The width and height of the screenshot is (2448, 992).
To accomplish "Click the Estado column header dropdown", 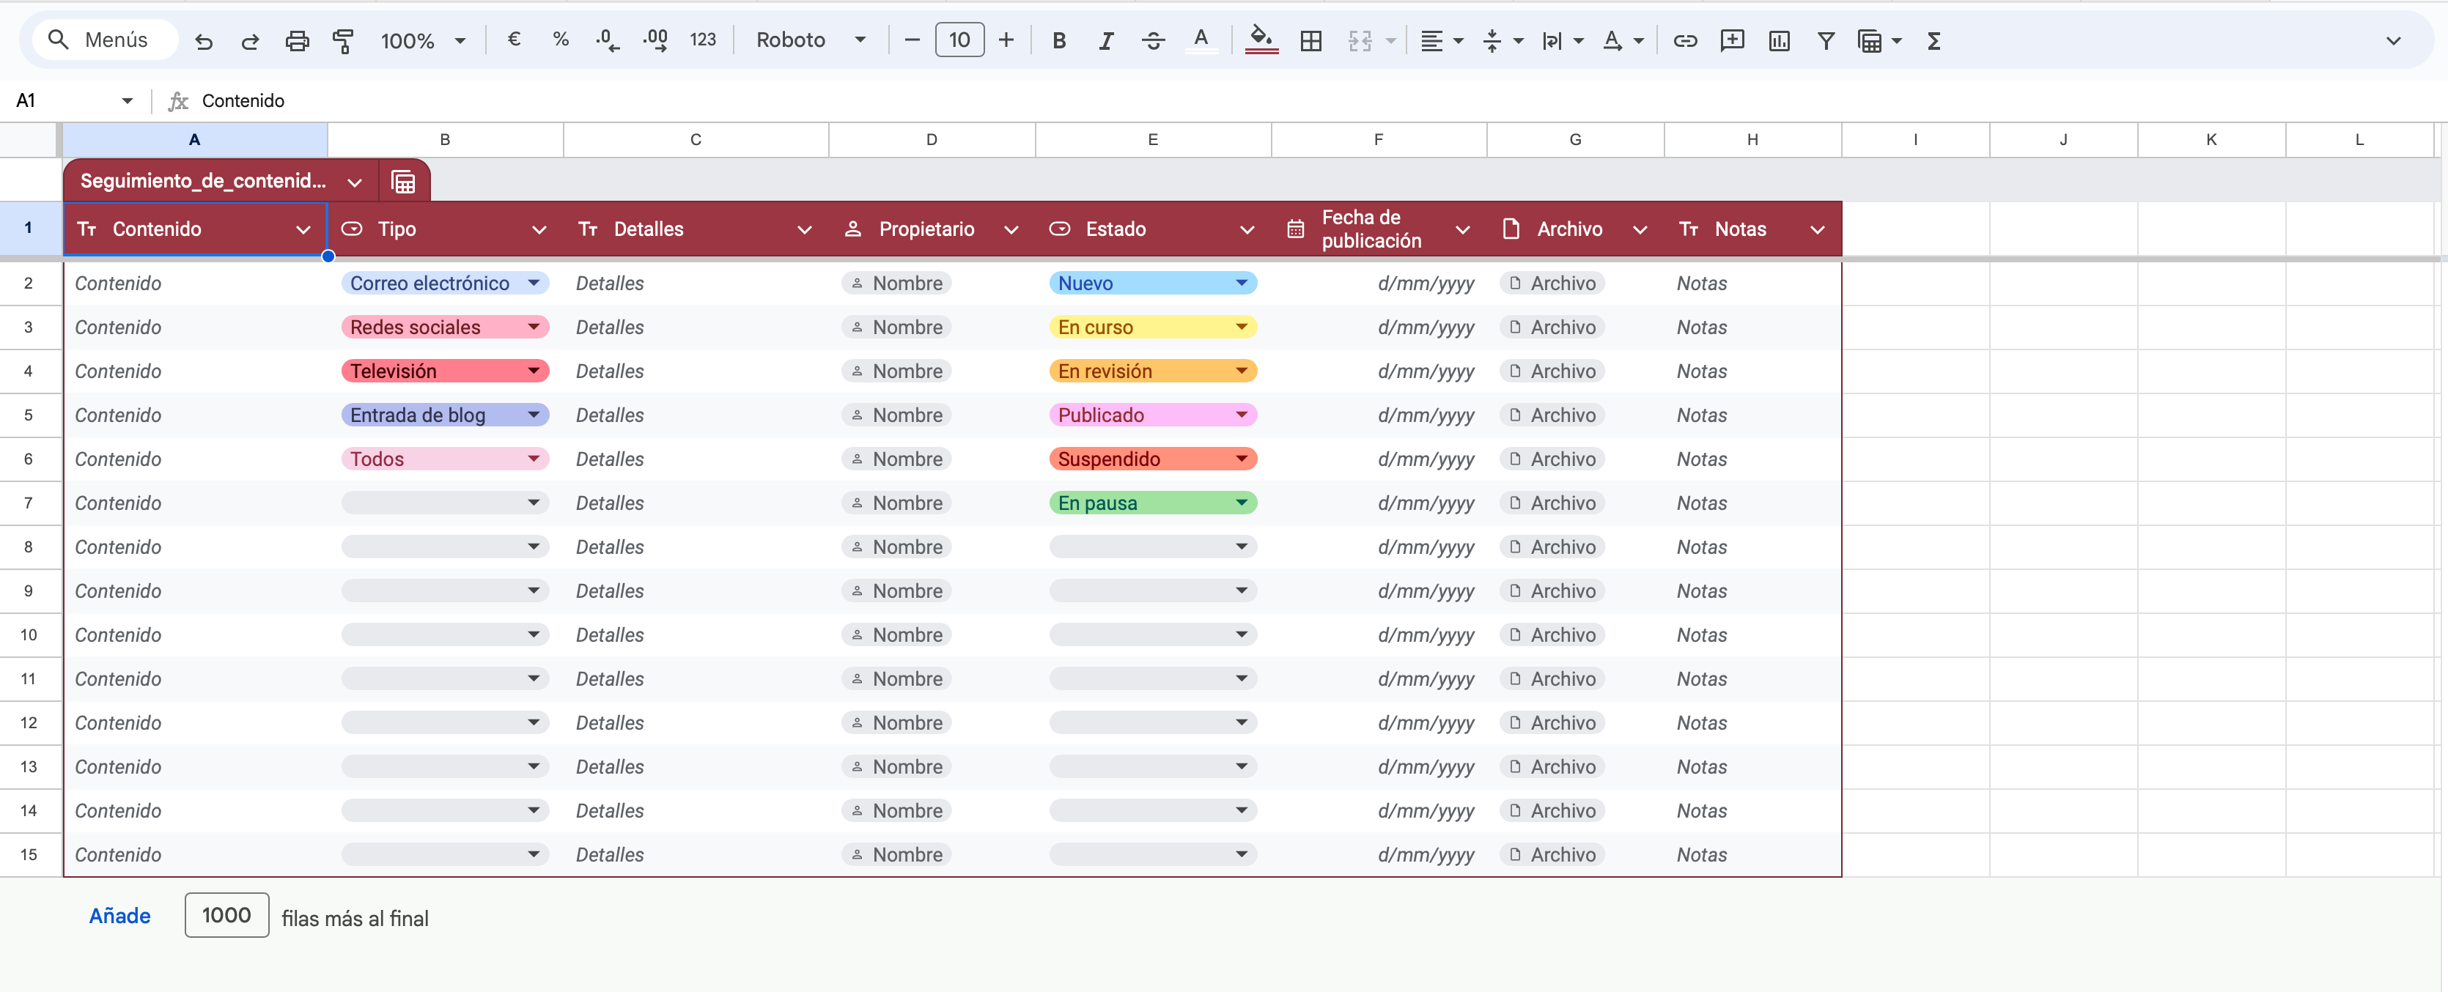I will coord(1246,229).
